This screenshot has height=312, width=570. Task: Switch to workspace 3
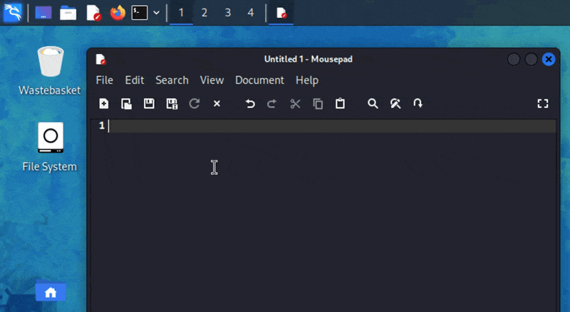click(227, 13)
